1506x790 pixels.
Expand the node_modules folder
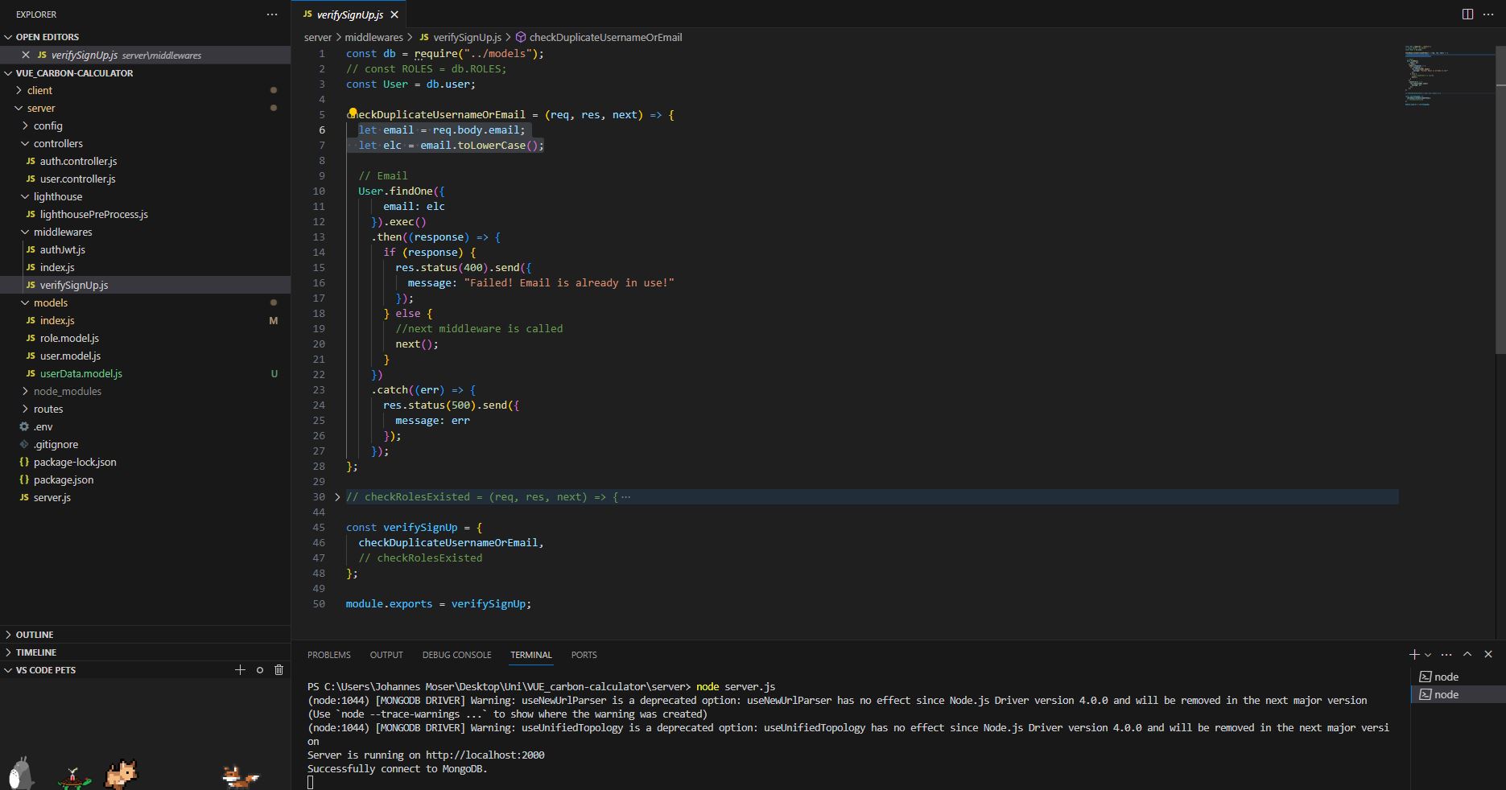[x=145, y=391]
